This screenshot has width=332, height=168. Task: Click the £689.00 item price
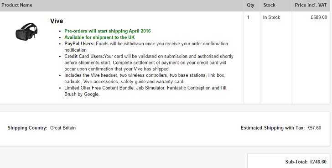coord(319,17)
